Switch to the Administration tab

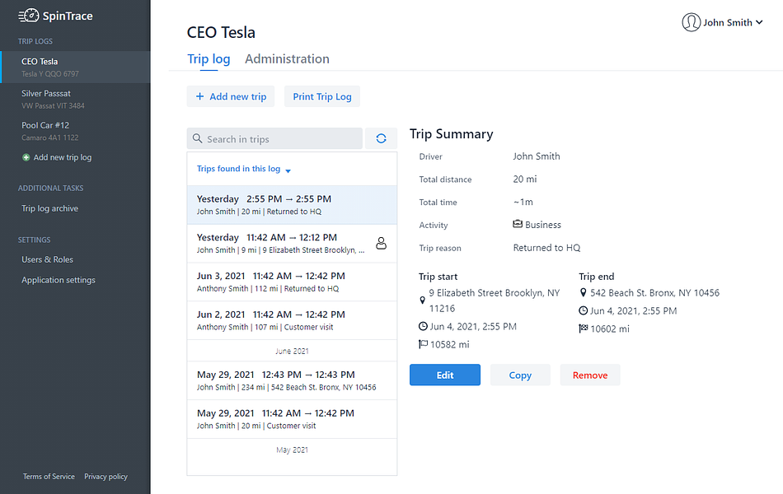(x=287, y=59)
